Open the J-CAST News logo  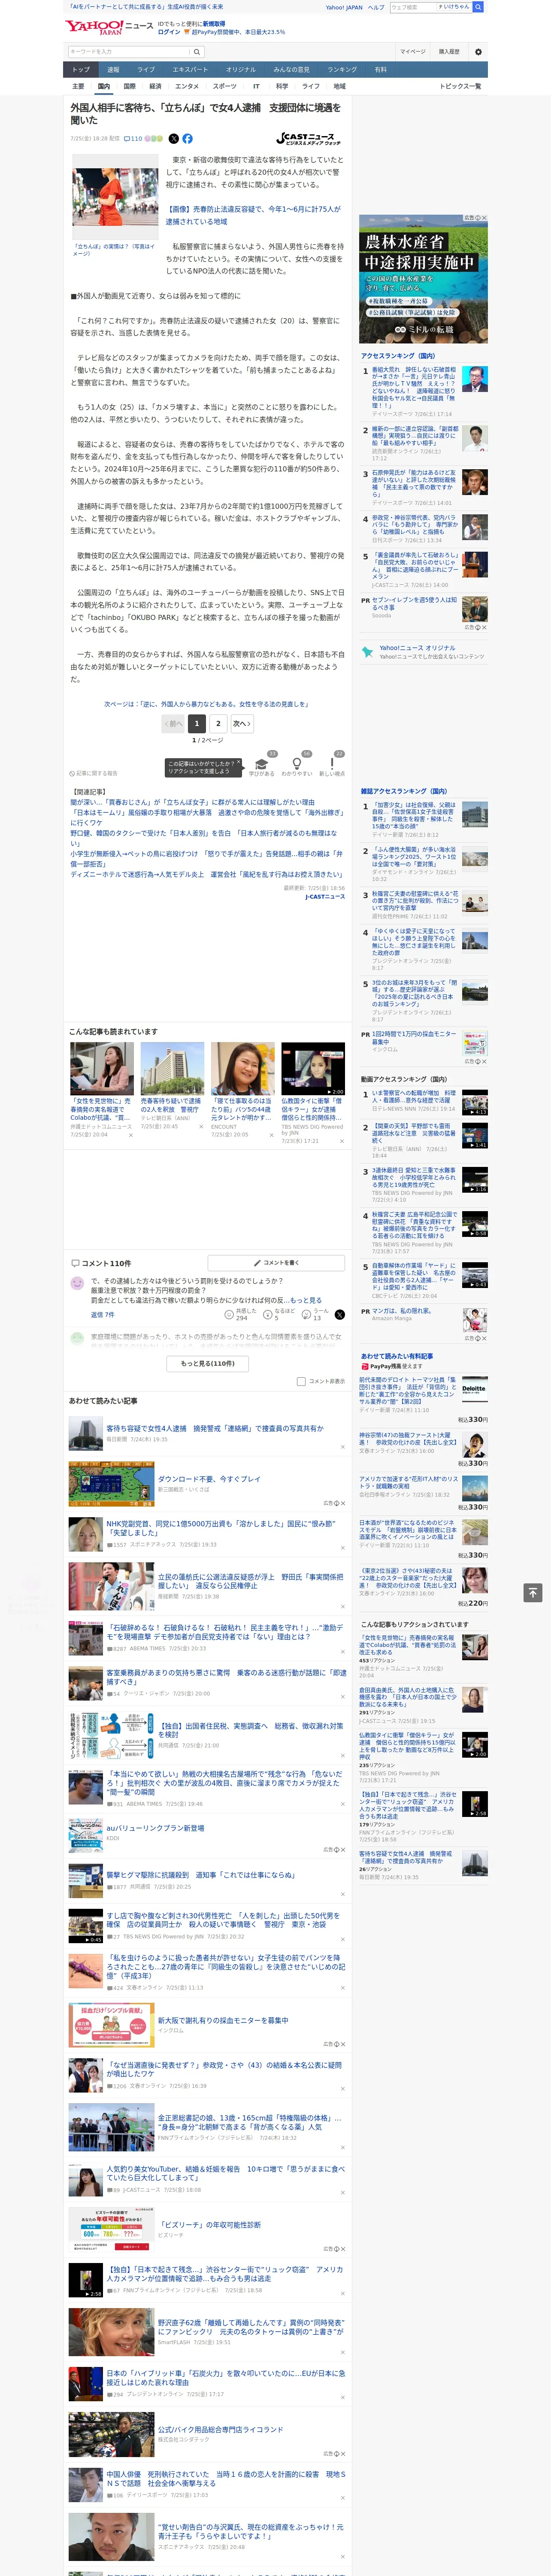308,139
